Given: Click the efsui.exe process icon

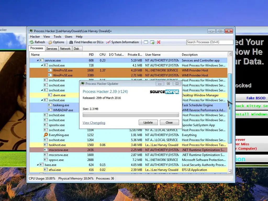Looking at the screenshot, I should coord(46,170).
